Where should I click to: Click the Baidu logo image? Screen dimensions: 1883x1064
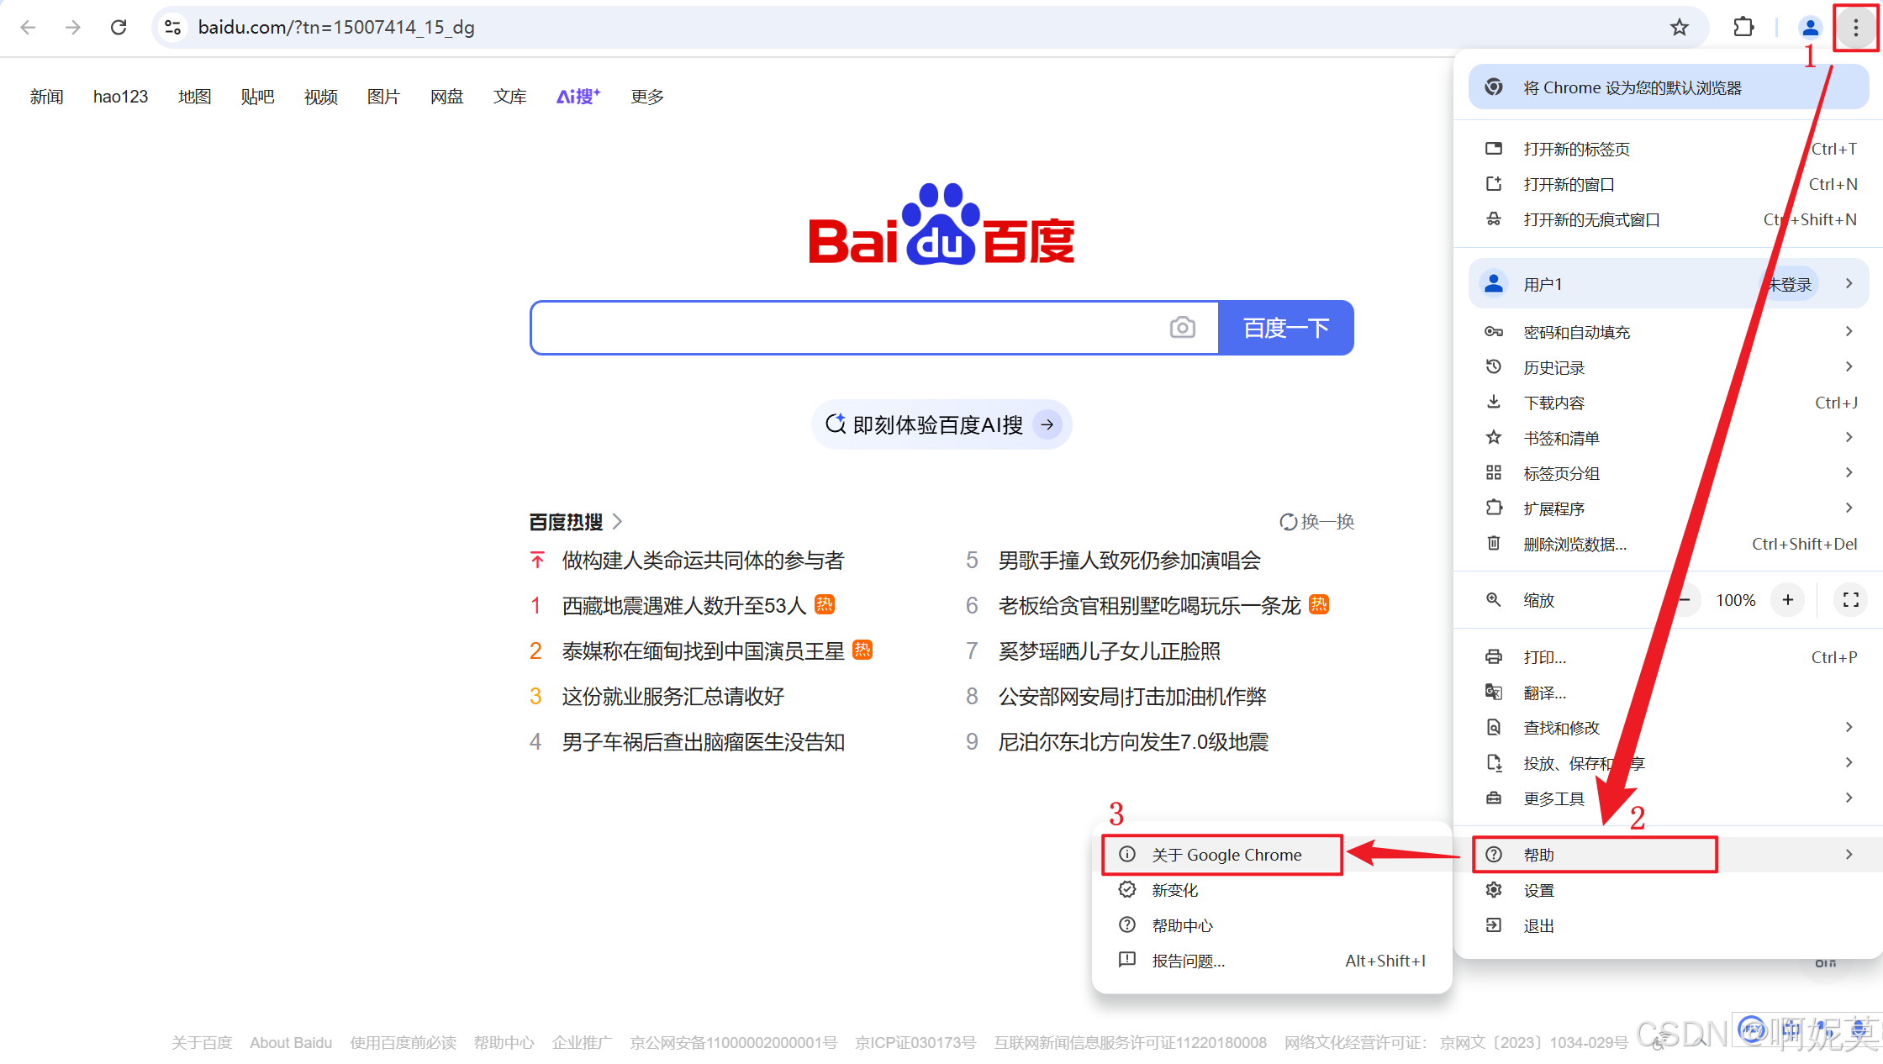tap(941, 224)
